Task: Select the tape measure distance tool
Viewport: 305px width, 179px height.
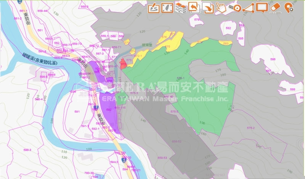Action: click(234, 7)
